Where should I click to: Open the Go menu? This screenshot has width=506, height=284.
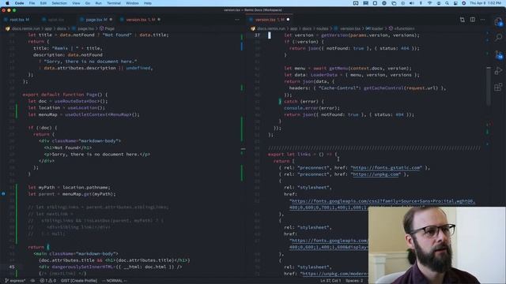click(88, 3)
